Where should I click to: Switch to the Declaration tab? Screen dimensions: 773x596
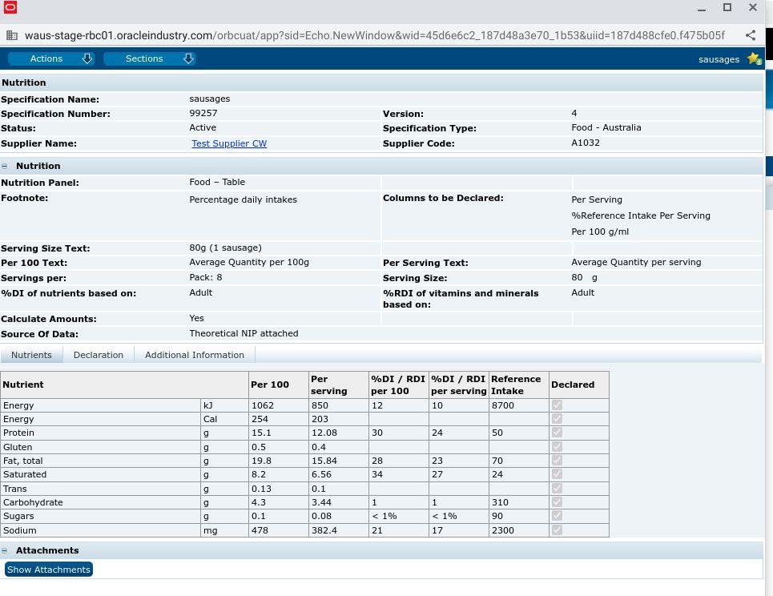pyautogui.click(x=98, y=355)
